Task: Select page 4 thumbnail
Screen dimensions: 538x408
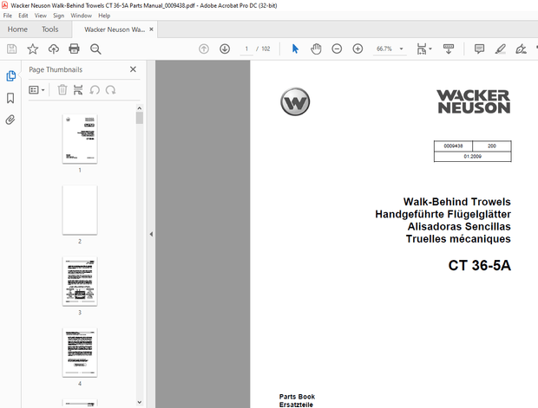Action: [80, 353]
